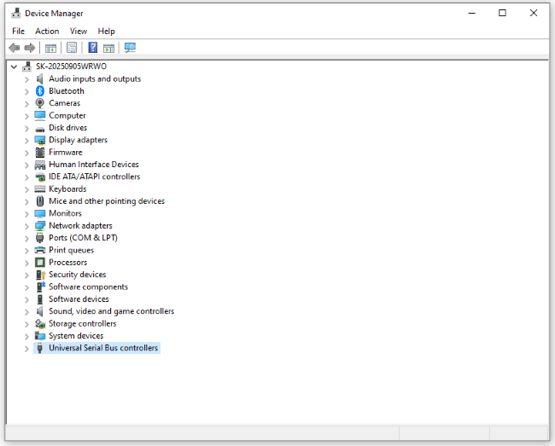
Task: Select the Ports (COM & LPT) item
Action: point(82,238)
